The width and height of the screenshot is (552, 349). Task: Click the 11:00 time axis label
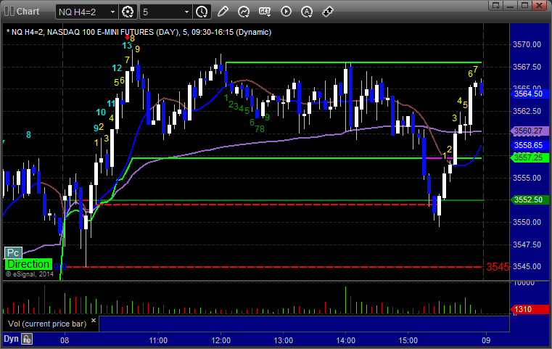(x=158, y=340)
